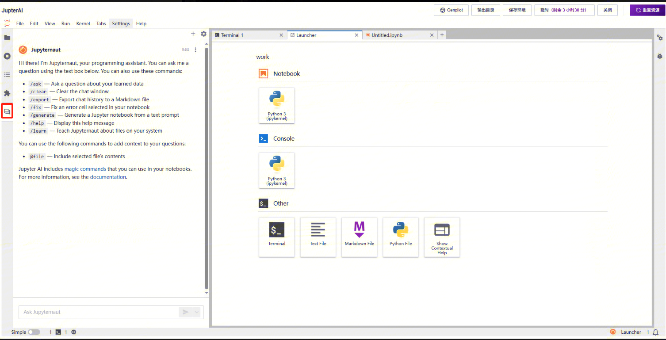Open the documentation link

(x=108, y=177)
